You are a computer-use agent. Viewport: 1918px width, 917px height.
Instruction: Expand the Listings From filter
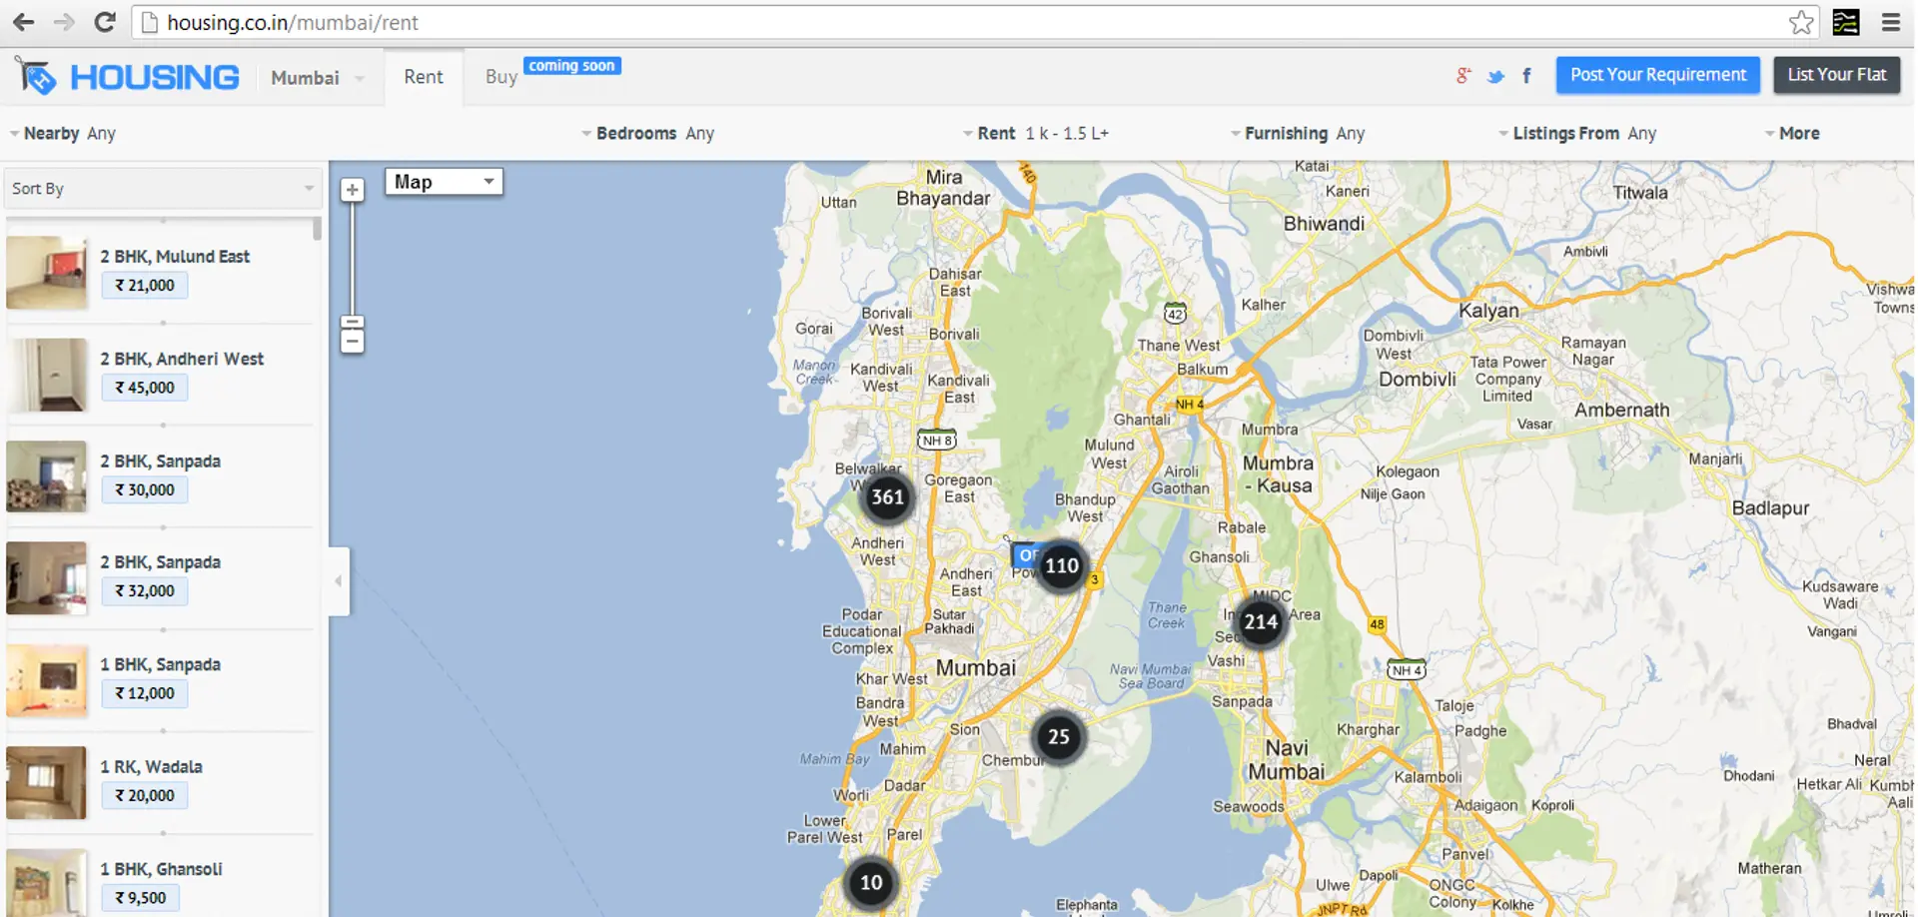click(x=1576, y=133)
